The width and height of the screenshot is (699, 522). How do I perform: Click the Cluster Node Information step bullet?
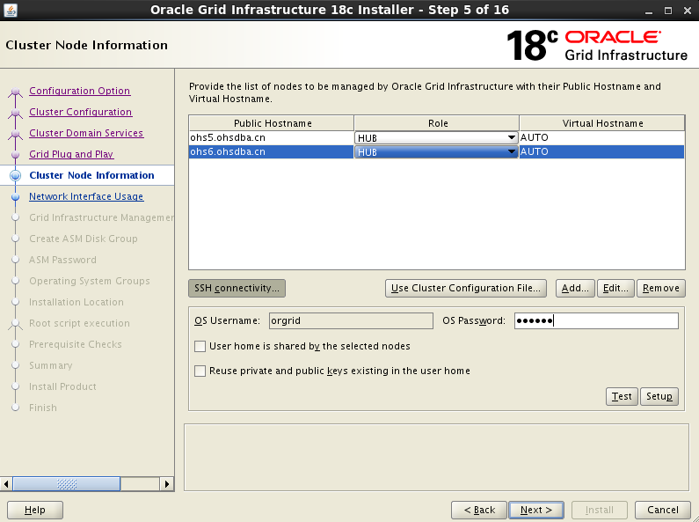pyautogui.click(x=16, y=175)
